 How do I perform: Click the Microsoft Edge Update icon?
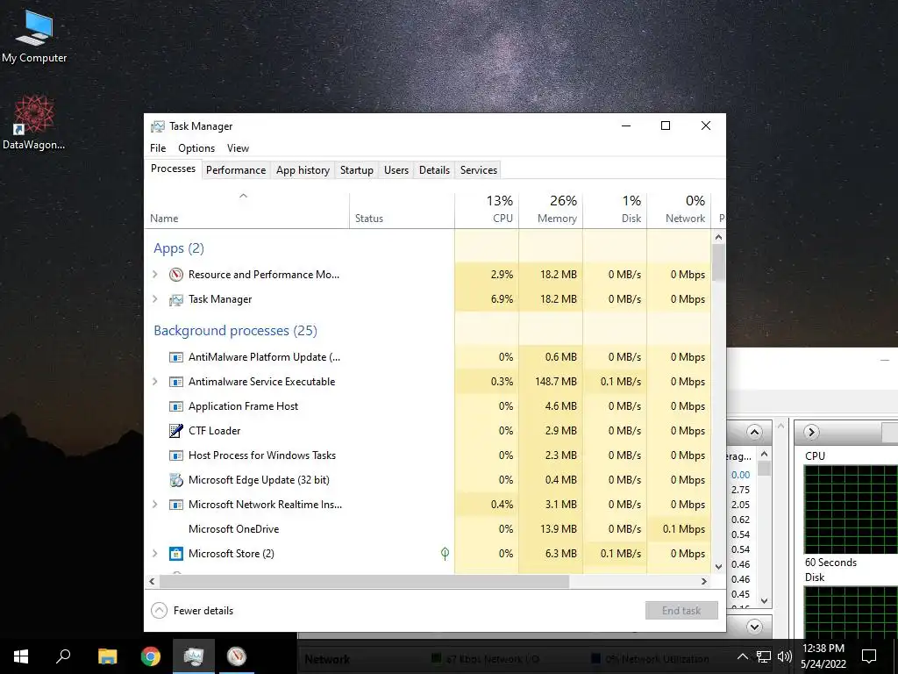pyautogui.click(x=175, y=480)
